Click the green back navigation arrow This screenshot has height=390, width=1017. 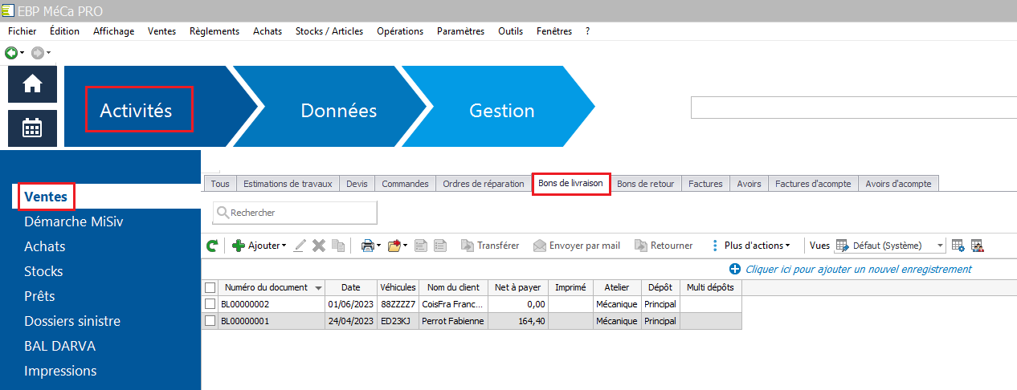pyautogui.click(x=11, y=53)
